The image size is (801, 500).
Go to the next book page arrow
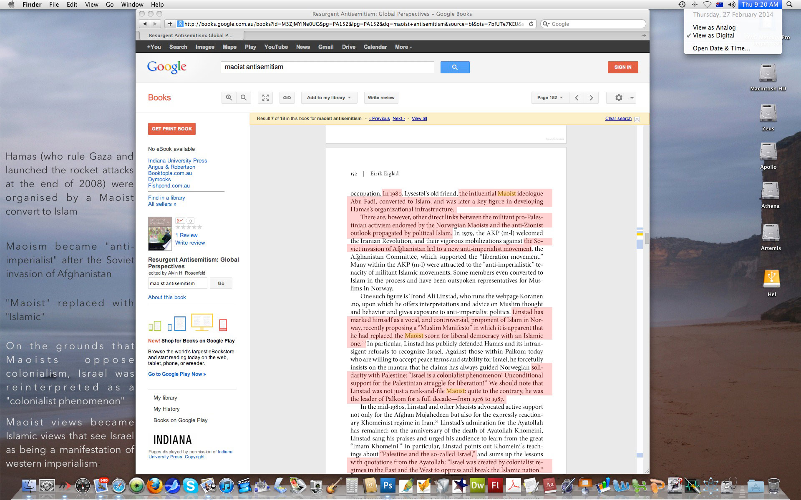[x=591, y=97]
